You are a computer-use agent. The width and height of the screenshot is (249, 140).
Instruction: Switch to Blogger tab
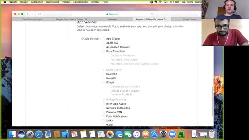point(72,19)
